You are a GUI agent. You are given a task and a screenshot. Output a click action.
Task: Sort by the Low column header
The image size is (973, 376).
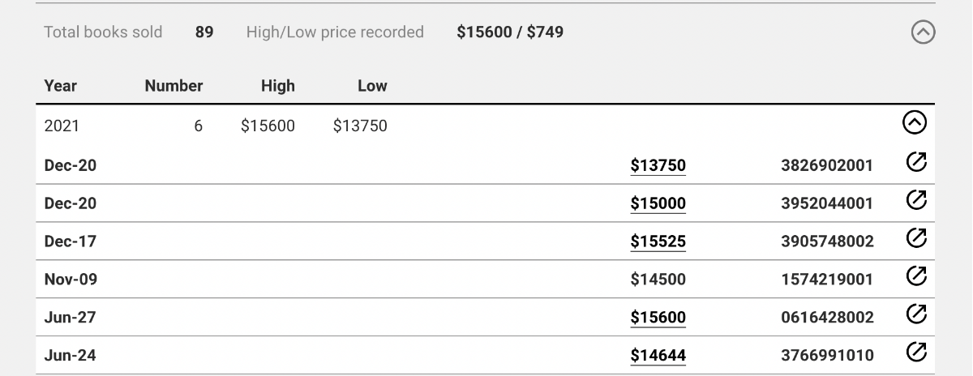(x=372, y=86)
